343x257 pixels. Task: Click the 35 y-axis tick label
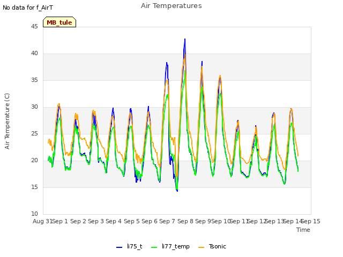point(34,80)
